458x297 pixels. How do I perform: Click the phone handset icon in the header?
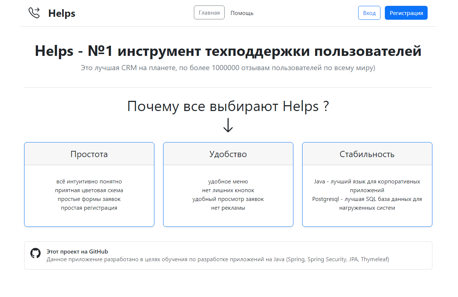point(34,12)
